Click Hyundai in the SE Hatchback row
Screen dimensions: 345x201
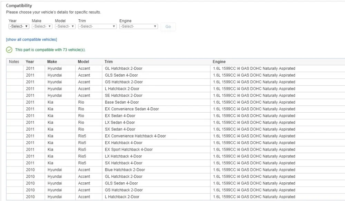coord(55,96)
